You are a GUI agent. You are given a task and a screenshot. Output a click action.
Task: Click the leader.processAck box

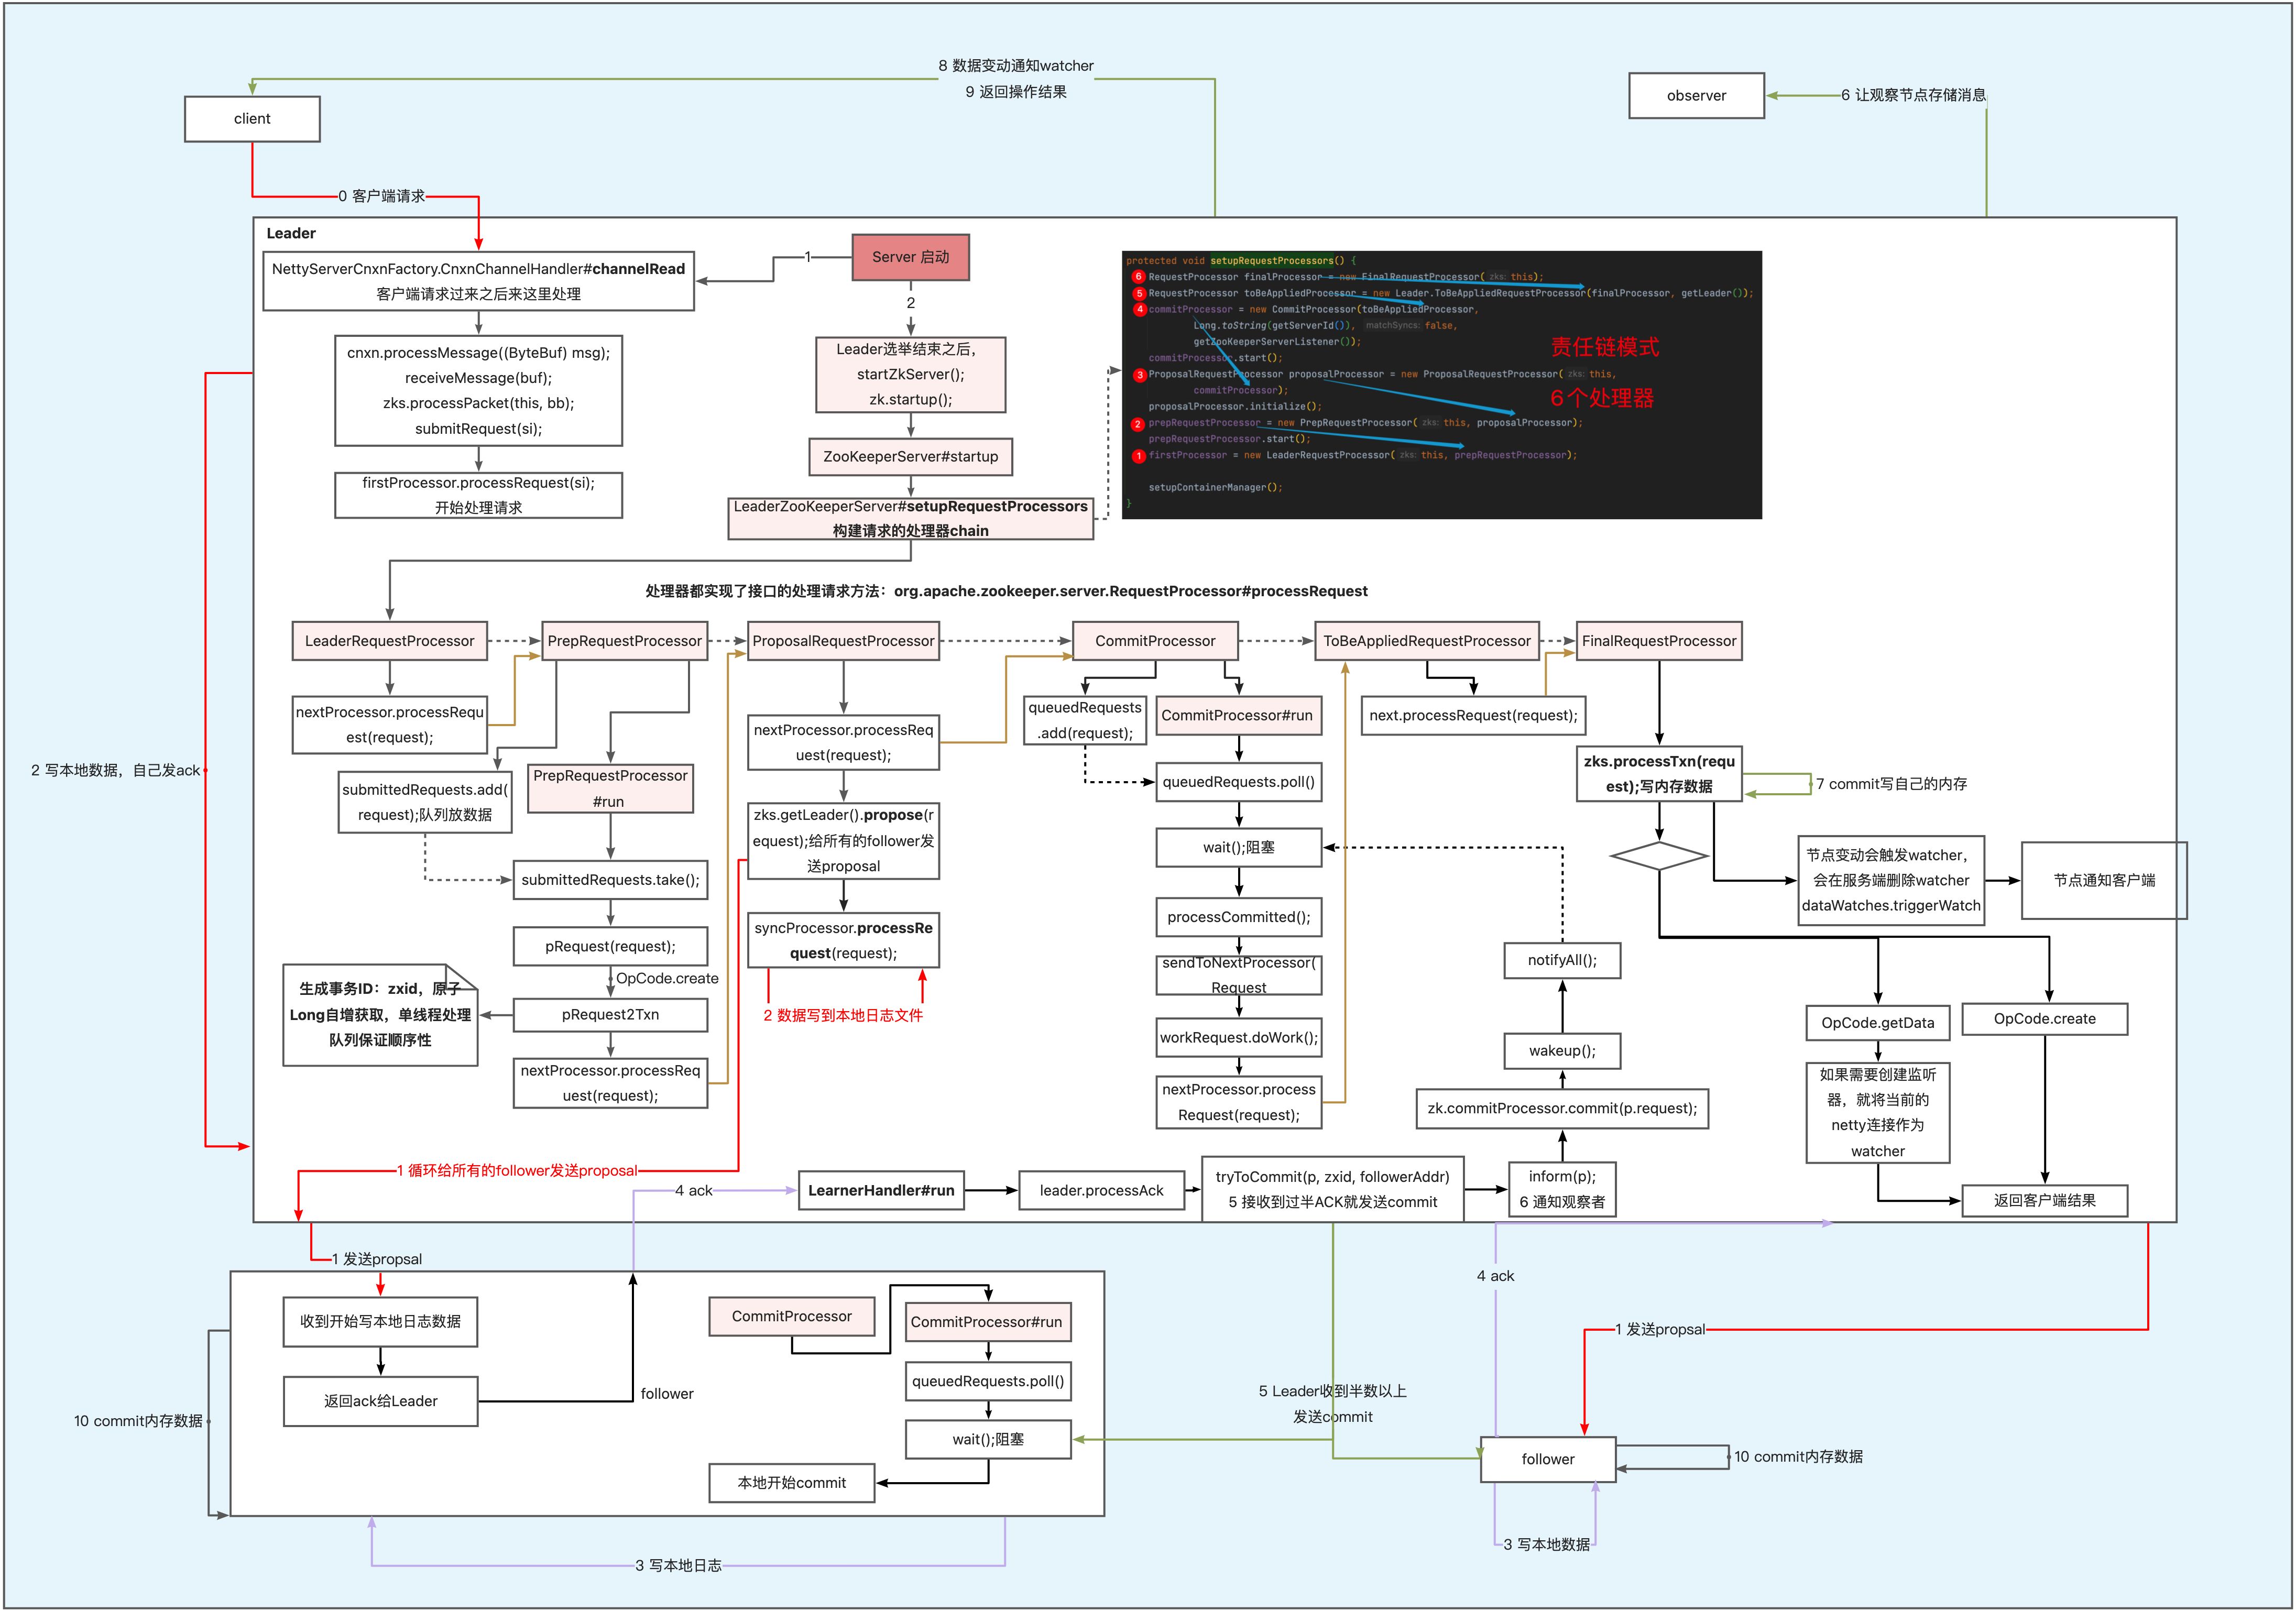tap(1101, 1190)
